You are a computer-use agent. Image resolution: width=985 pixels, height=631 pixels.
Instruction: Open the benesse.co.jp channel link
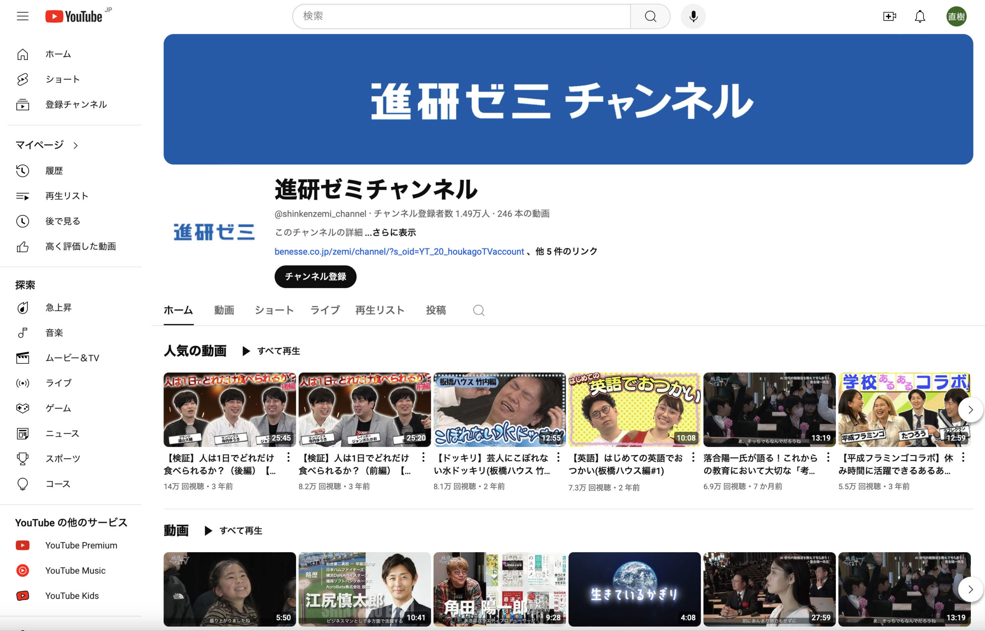(399, 251)
